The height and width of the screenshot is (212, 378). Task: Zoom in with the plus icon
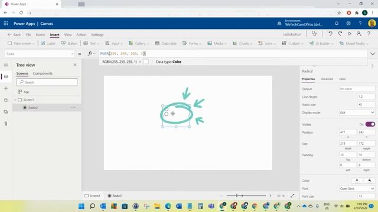point(271,196)
